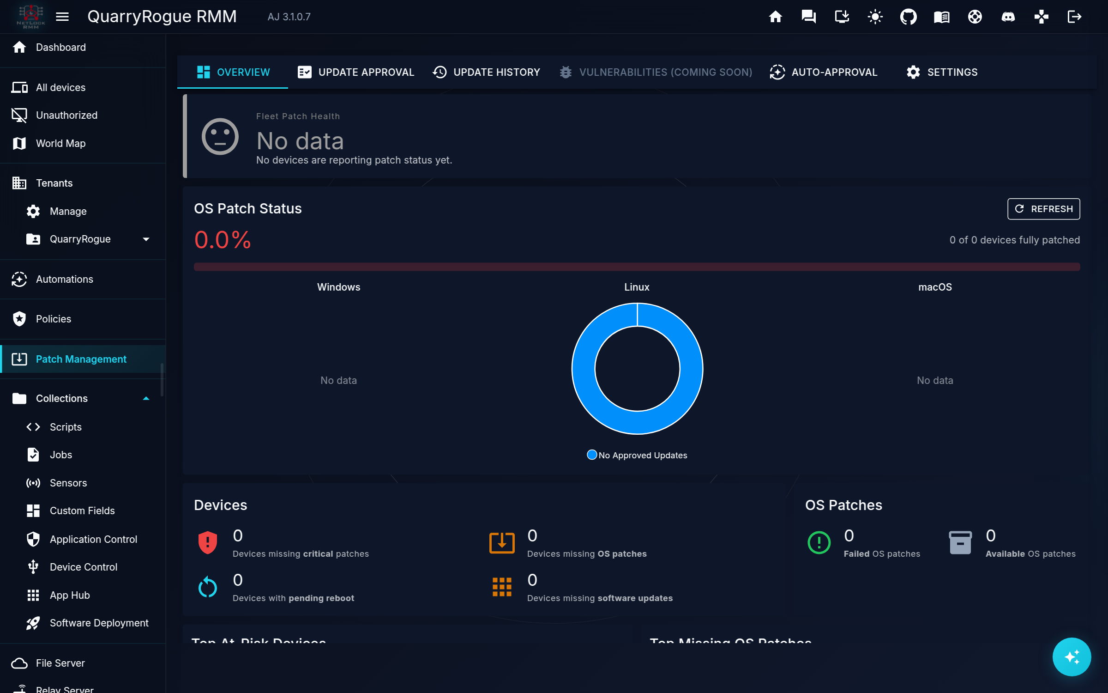Screen dimensions: 1108x693
Task: Open tenant Manage settings
Action: [x=83, y=211]
